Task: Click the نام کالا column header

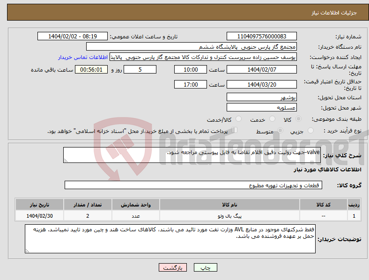Action: tap(229, 205)
